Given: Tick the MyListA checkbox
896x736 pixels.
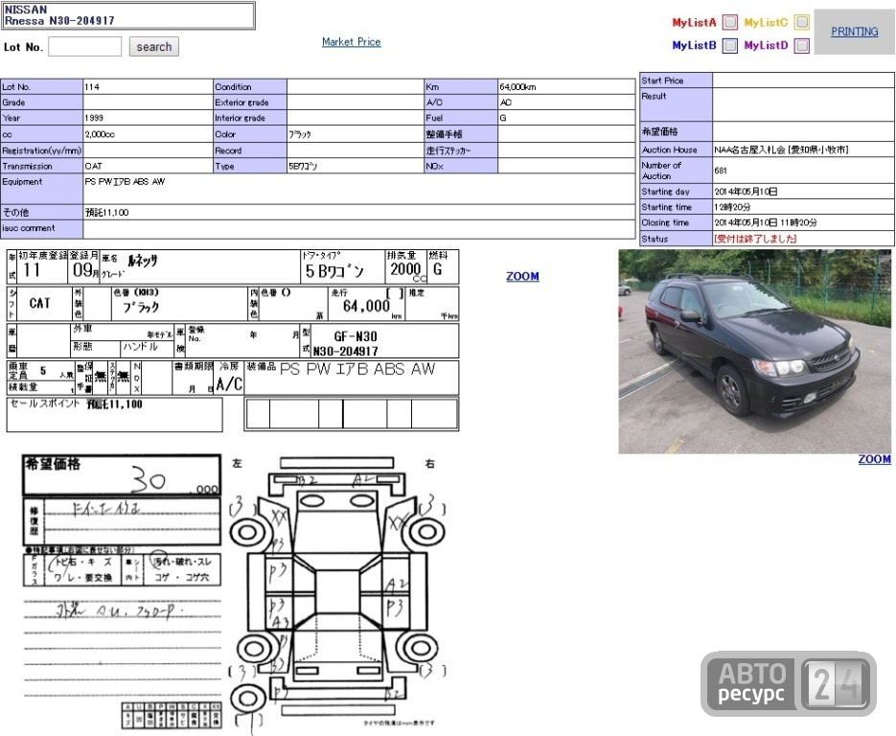Looking at the screenshot, I should point(729,22).
